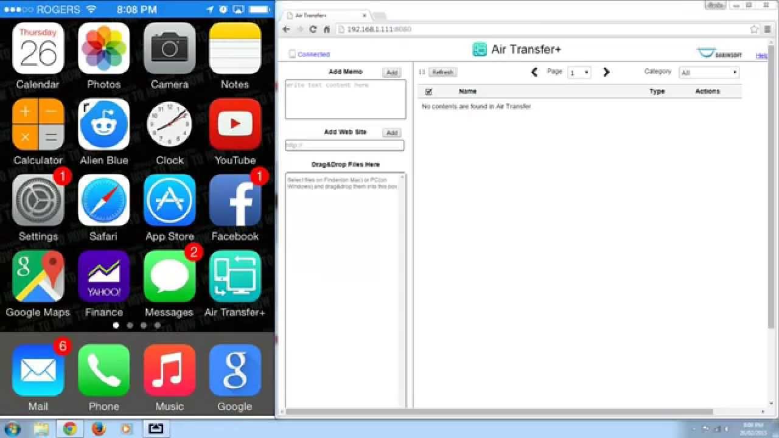
Task: Launch the YouTube app
Action: click(x=235, y=124)
